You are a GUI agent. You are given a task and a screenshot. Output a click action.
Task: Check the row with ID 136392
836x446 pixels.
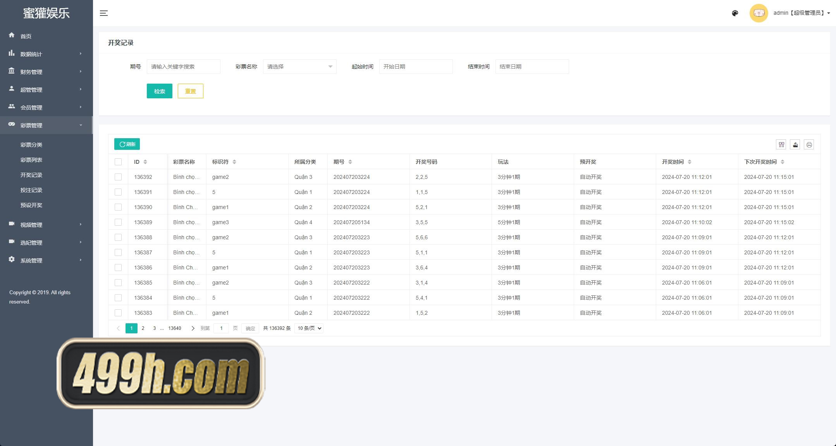click(118, 177)
